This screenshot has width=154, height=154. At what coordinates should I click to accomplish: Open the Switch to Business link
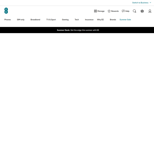tap(140, 3)
